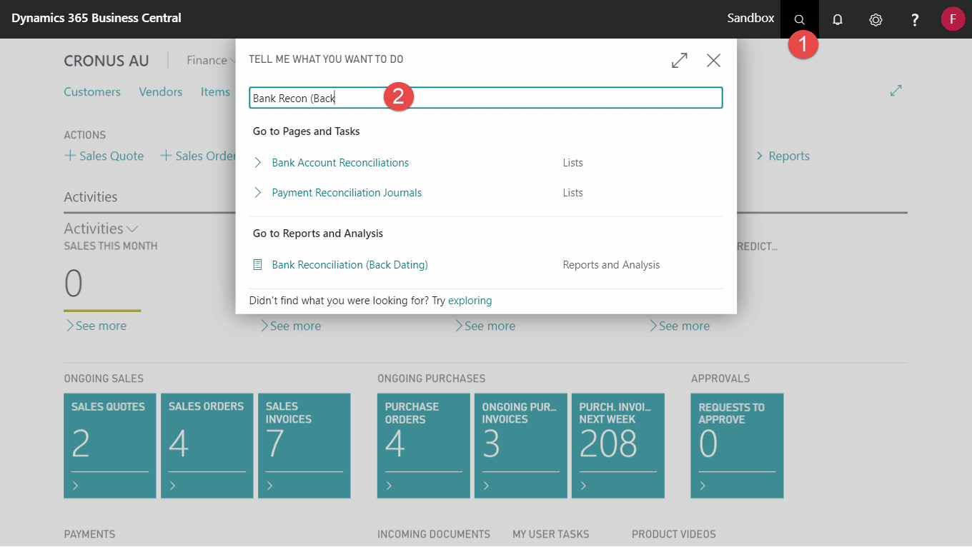
Task: Open Bank Reconciliation (Back Dating) report
Action: point(349,265)
